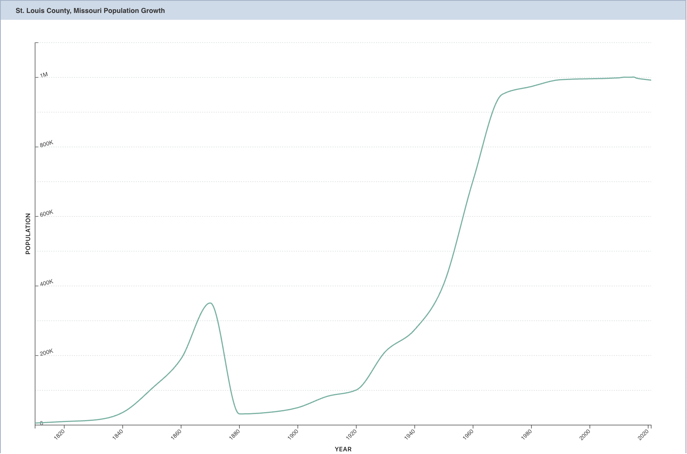The image size is (687, 454).
Task: Click the 1M y-axis tick label
Action: 44,75
